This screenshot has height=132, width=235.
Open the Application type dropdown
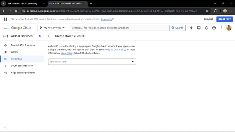coord(92,62)
